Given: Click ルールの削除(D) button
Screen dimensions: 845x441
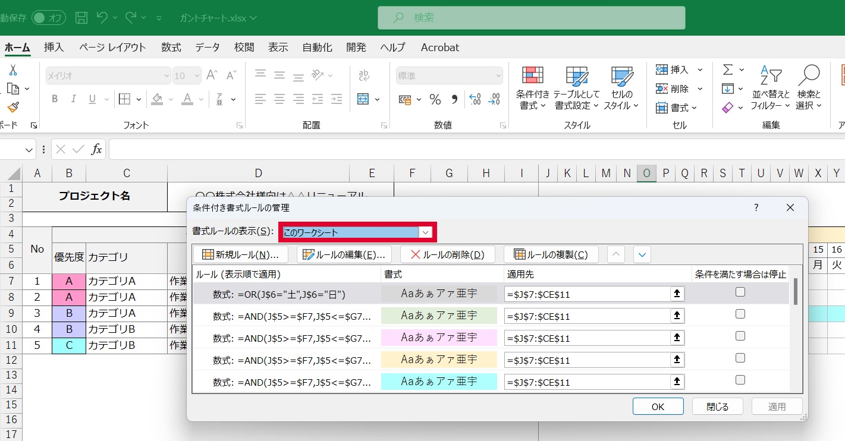Looking at the screenshot, I should [x=447, y=254].
